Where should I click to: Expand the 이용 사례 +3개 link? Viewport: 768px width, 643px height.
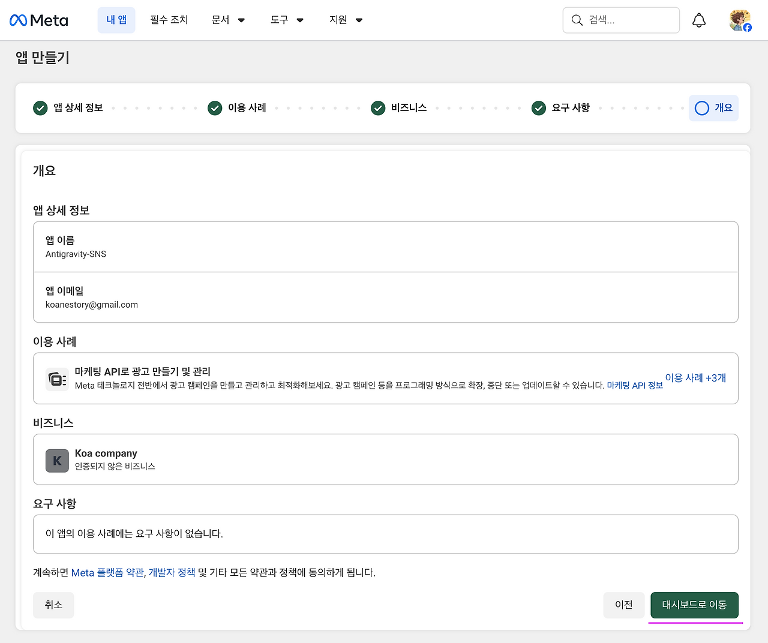(x=696, y=378)
